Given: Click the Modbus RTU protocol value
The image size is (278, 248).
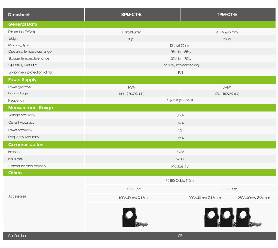Looking at the screenshot, I should (x=180, y=166).
